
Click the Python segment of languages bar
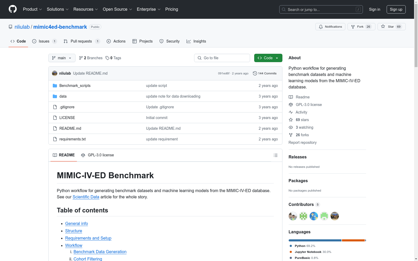tap(315, 240)
